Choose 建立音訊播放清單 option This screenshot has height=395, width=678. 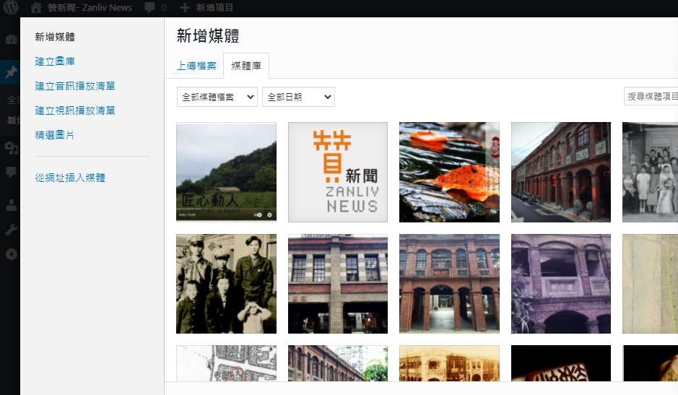[75, 86]
